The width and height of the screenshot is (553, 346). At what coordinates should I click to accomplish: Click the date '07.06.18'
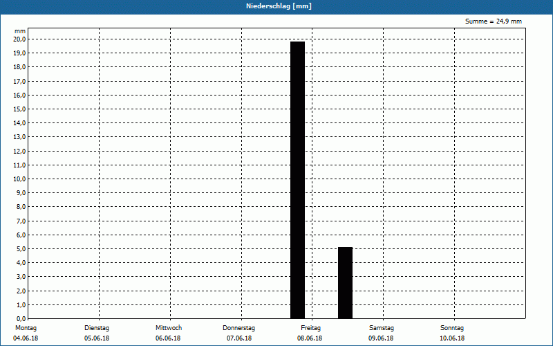point(239,338)
